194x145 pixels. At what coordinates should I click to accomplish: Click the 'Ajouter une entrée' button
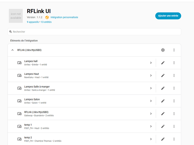pyautogui.click(x=168, y=16)
